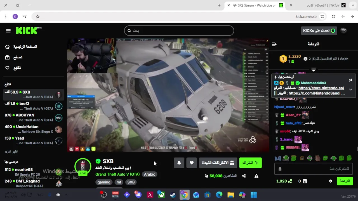358x201 pixels.
Task: Open Discord from the taskbar
Action: (x=138, y=195)
